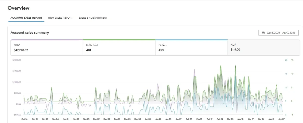Open the Oct 1, 2024 - Apr 7, 2025 date range

coord(279,33)
